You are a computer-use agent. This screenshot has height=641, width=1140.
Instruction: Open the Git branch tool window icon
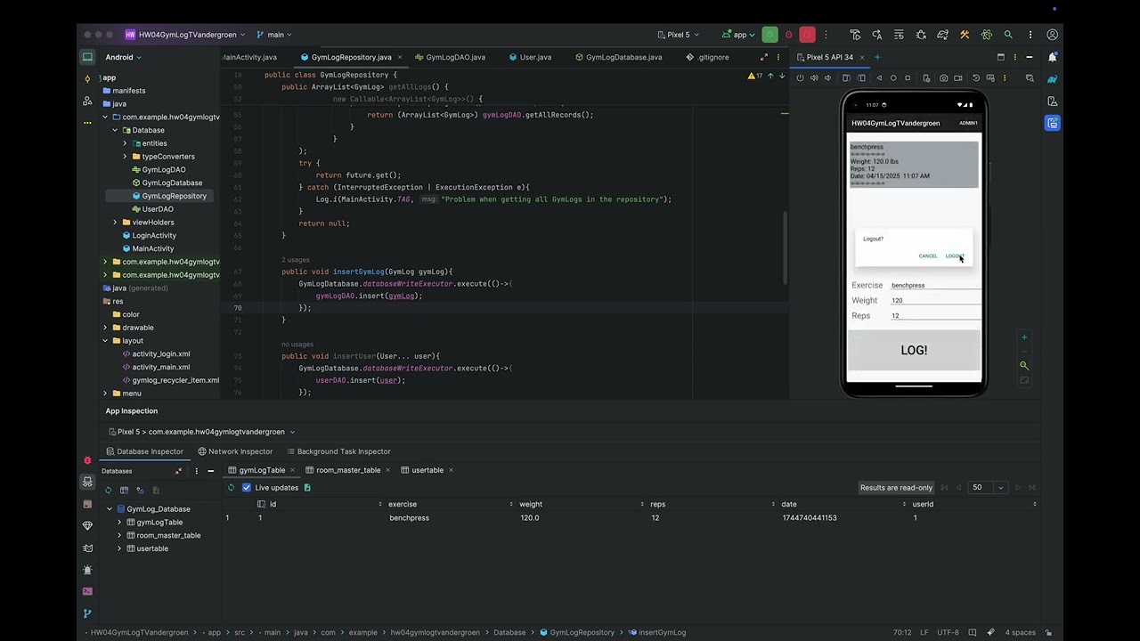click(x=87, y=613)
